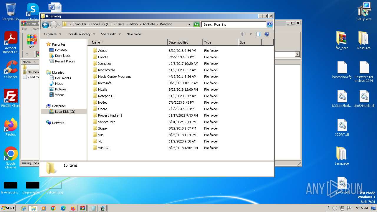Select Libraries in navigation pane
This screenshot has height=212, width=377.
58,72
